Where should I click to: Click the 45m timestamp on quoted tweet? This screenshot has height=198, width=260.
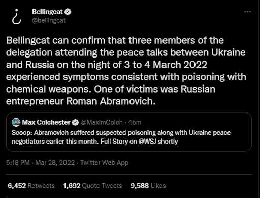point(135,122)
